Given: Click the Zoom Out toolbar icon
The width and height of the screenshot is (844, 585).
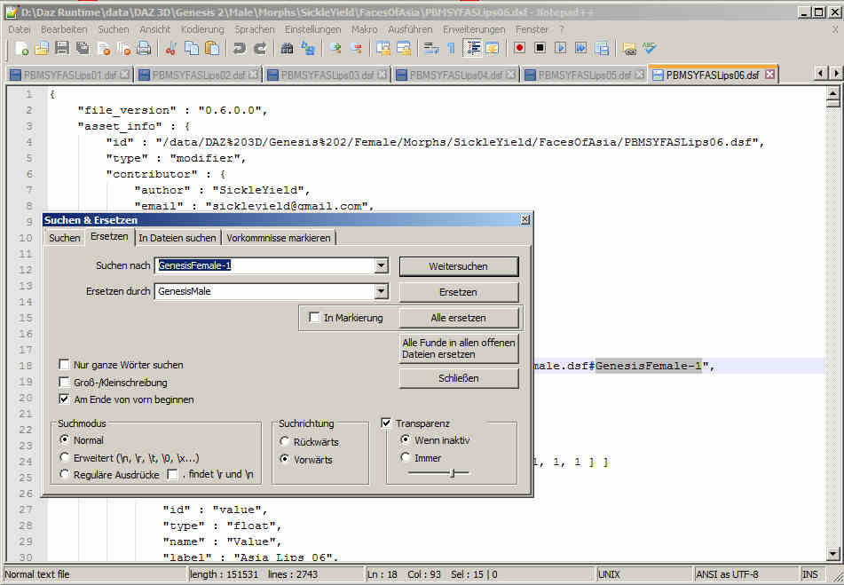Looking at the screenshot, I should [356, 49].
